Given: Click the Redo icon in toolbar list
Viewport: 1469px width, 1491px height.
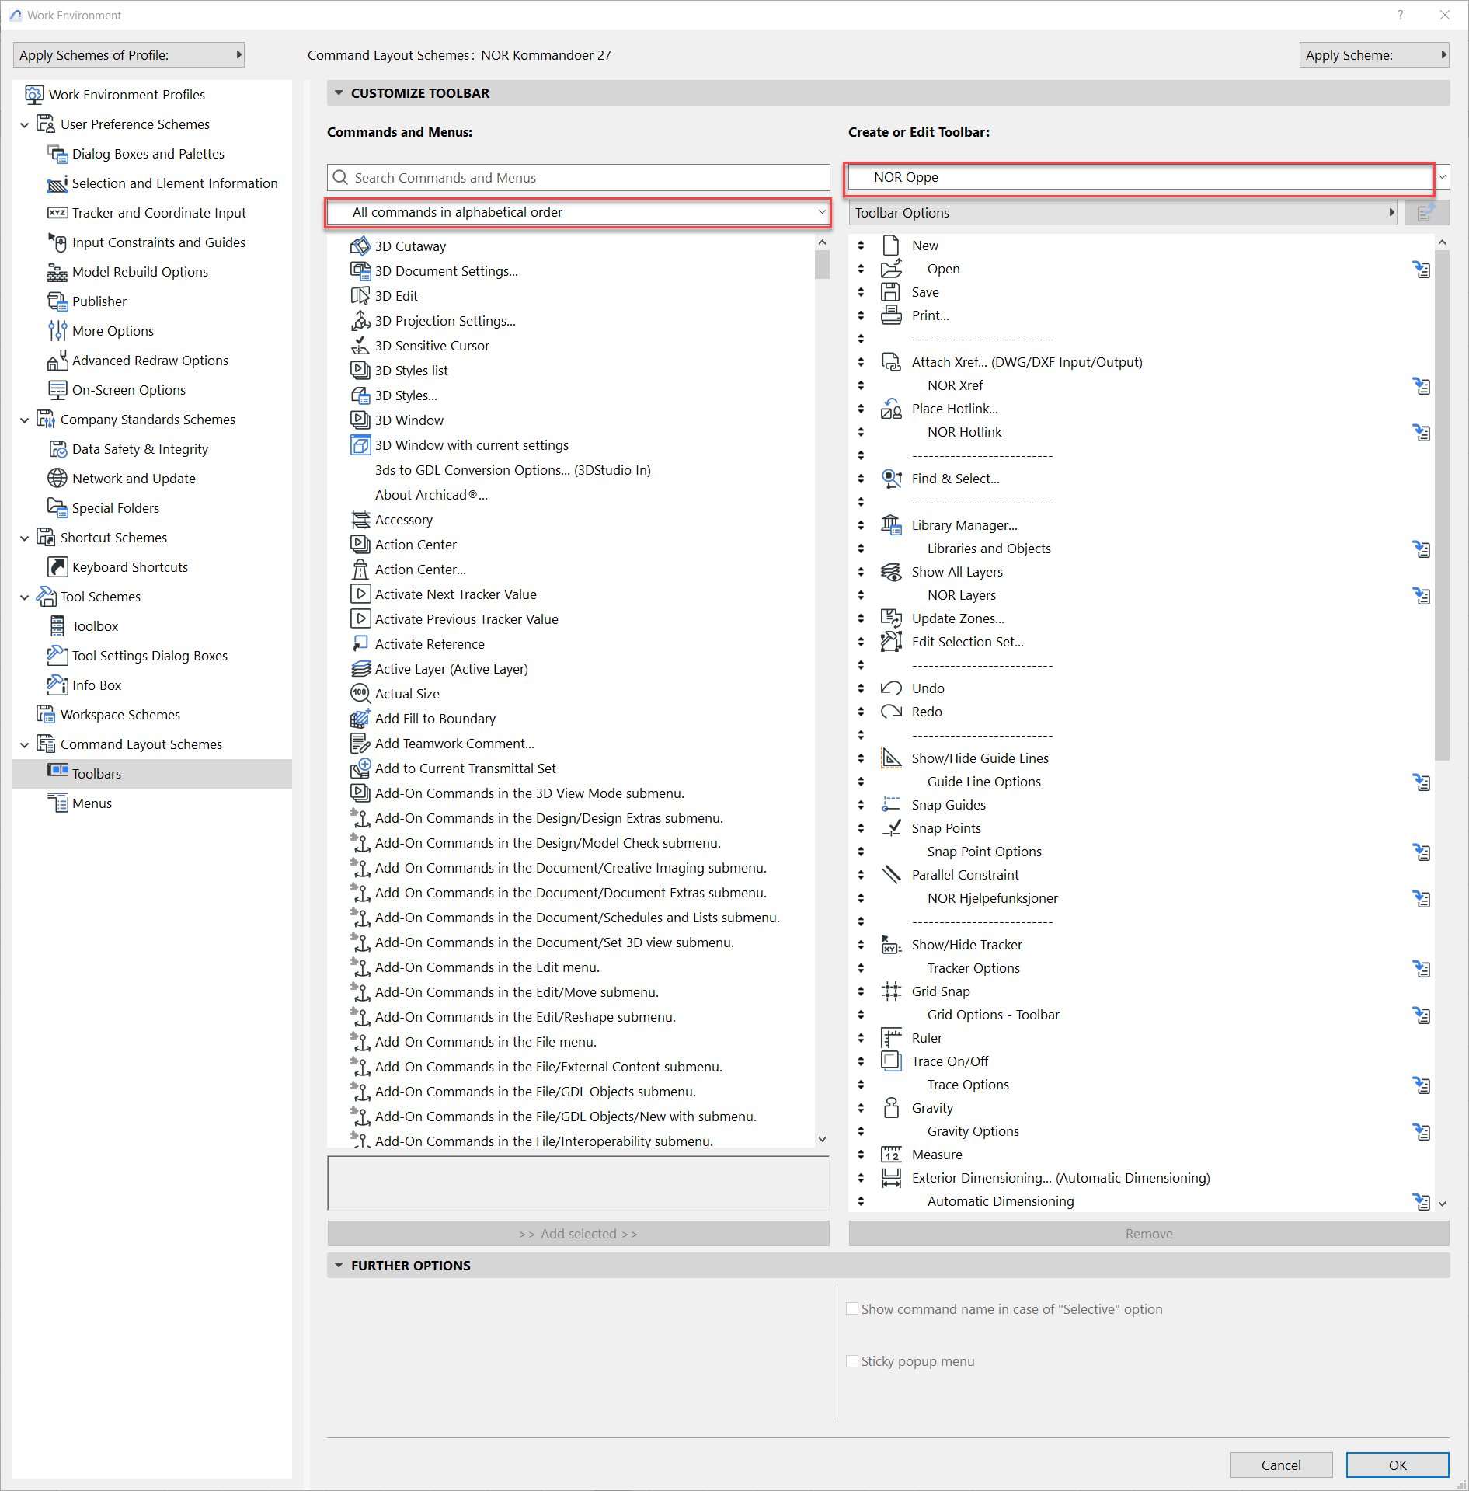Looking at the screenshot, I should point(891,712).
